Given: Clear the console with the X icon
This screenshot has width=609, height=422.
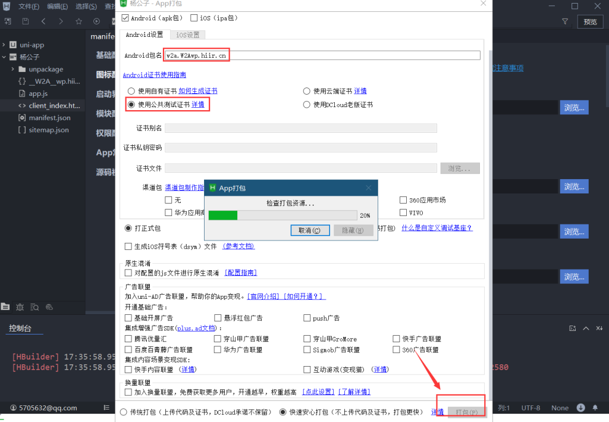Looking at the screenshot, I should click(x=599, y=329).
